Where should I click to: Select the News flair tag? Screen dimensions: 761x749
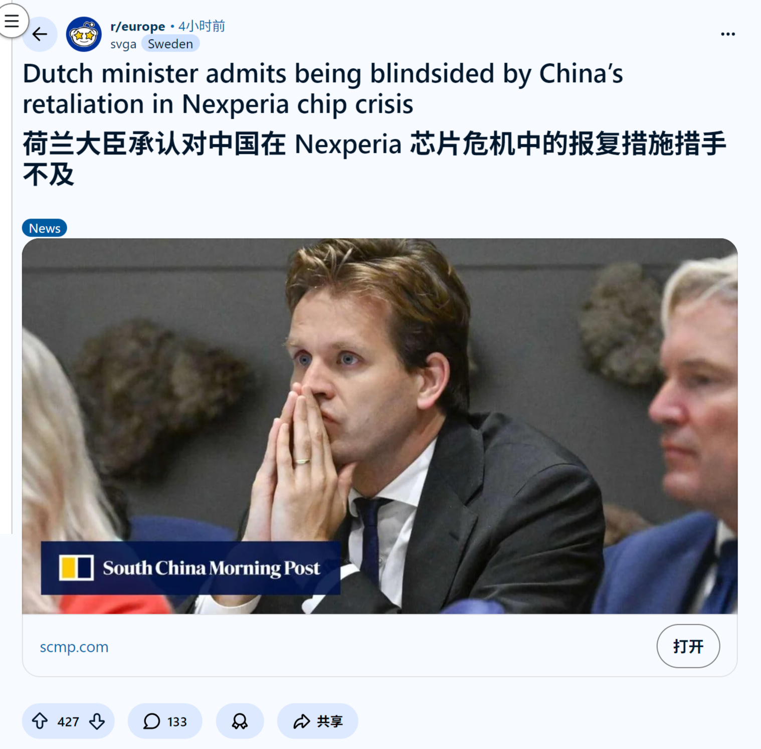[45, 228]
